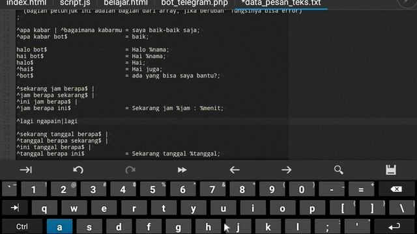Tap the 'h' key

(208, 227)
